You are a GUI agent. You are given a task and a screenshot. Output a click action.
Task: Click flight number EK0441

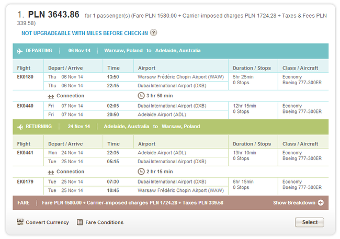[x=25, y=152]
